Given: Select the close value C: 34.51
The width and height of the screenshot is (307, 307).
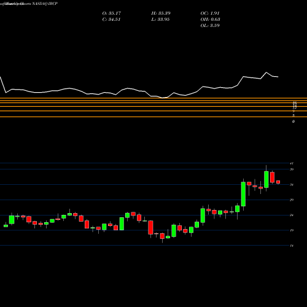Looking at the screenshot, I should 111,20.
